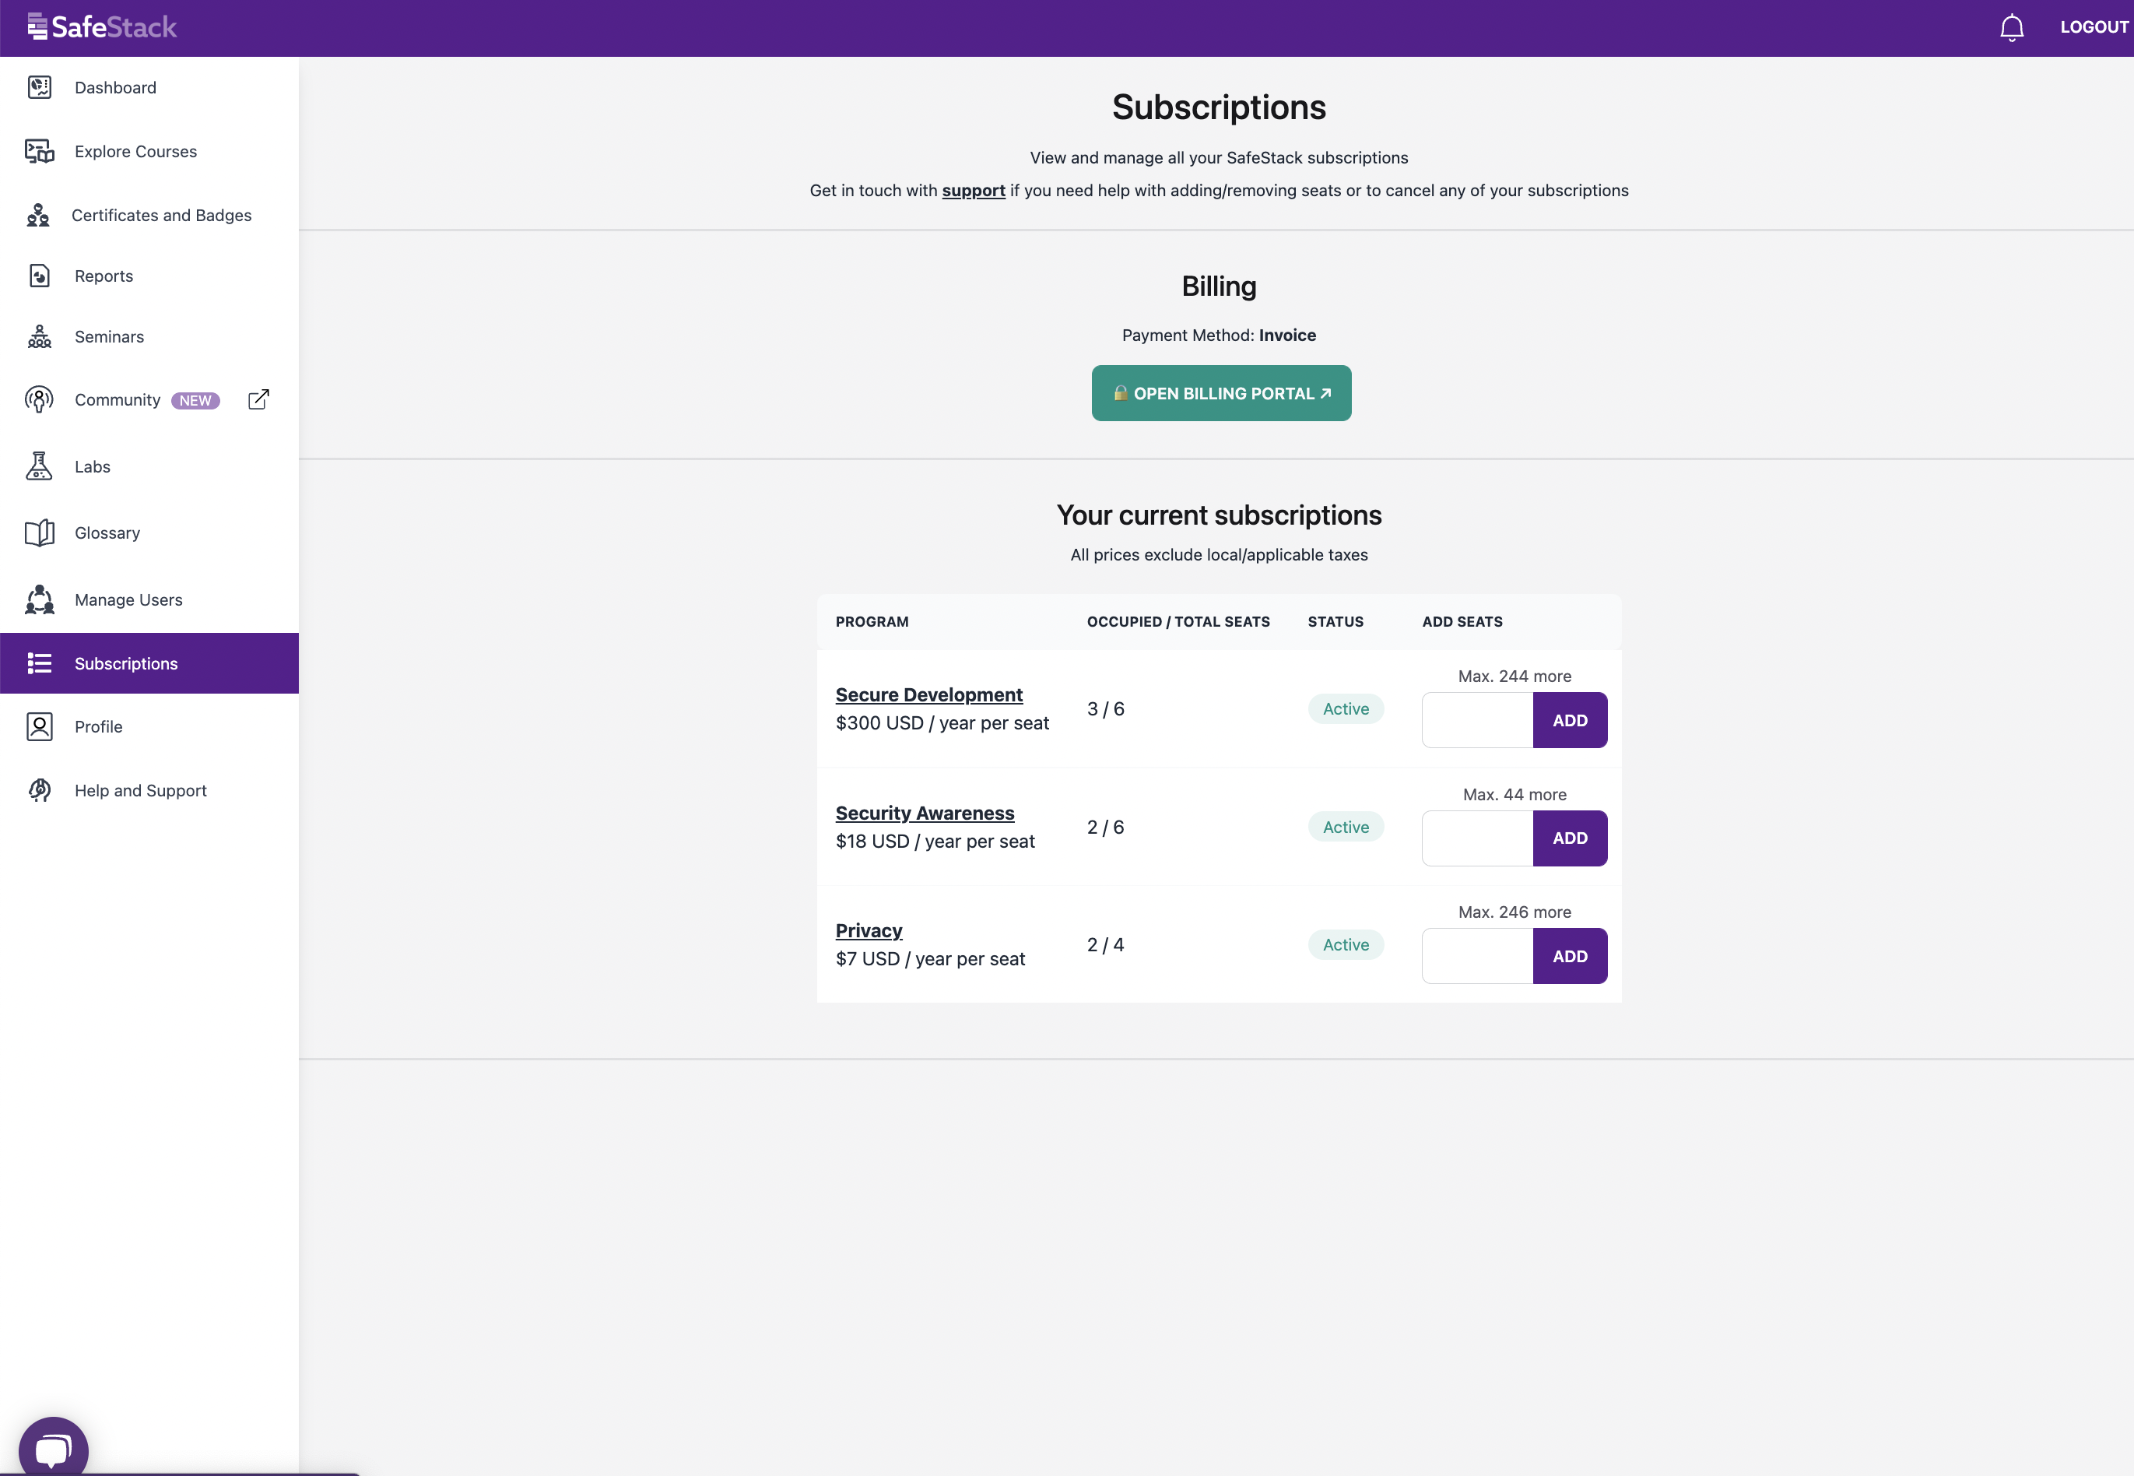Click the 3 / 6 seats value
This screenshot has width=2134, height=1476.
[x=1105, y=708]
